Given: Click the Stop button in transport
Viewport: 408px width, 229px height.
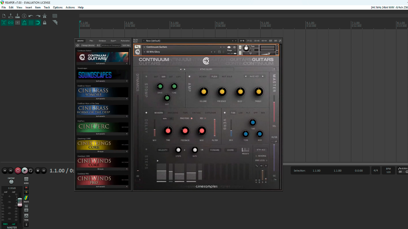Looking at the screenshot, I should tap(38, 171).
